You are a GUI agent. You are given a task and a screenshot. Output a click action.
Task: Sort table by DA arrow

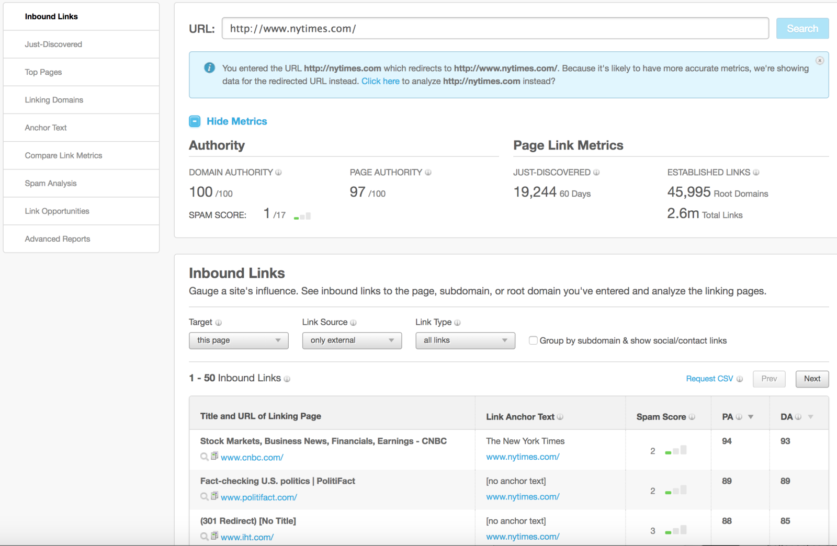(x=810, y=417)
